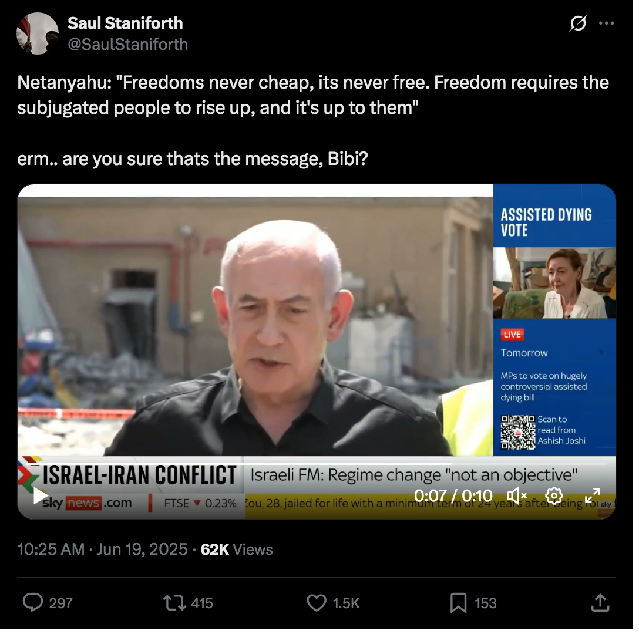
Task: Open Saul Staniforth's profile picture
Action: tap(38, 33)
